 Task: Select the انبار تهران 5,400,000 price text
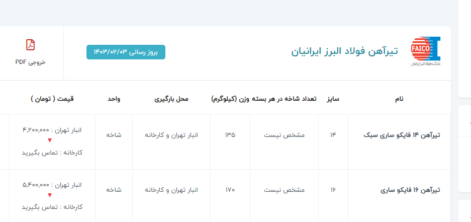(x=52, y=185)
